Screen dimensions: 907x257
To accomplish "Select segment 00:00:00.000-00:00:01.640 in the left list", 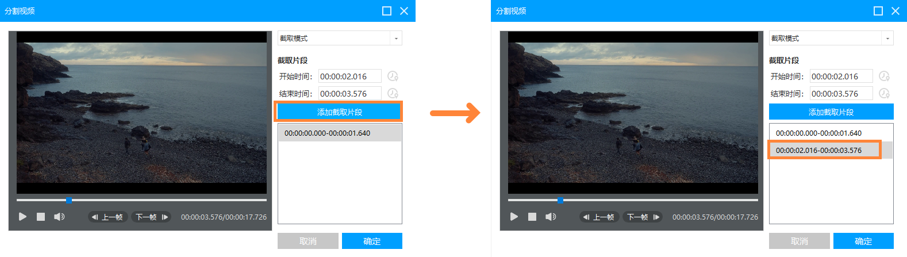I will [328, 133].
